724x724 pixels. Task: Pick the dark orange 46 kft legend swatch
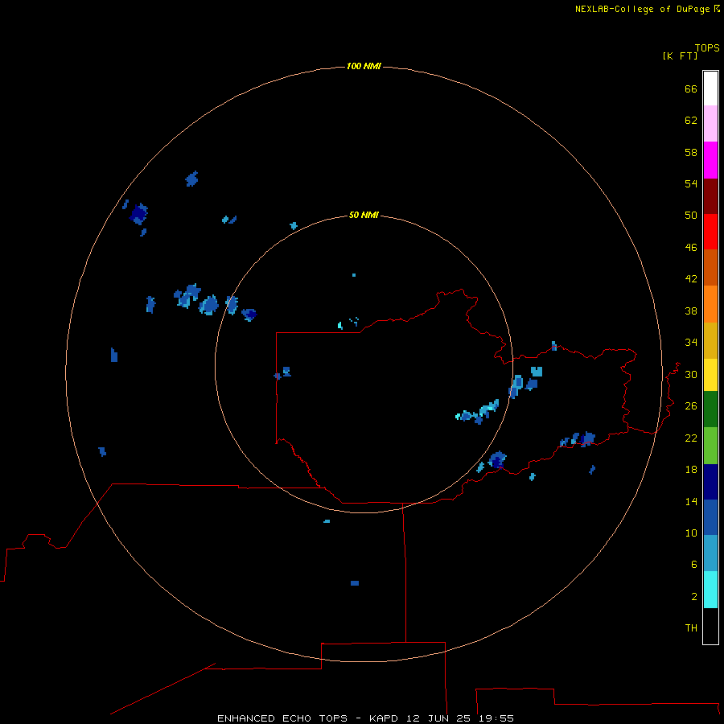coord(710,268)
